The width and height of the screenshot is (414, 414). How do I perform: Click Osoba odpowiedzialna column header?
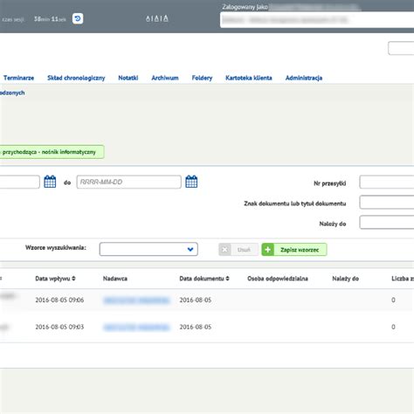(x=278, y=279)
